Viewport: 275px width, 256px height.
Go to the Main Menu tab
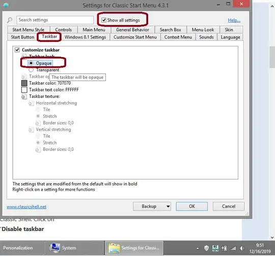pyautogui.click(x=94, y=30)
